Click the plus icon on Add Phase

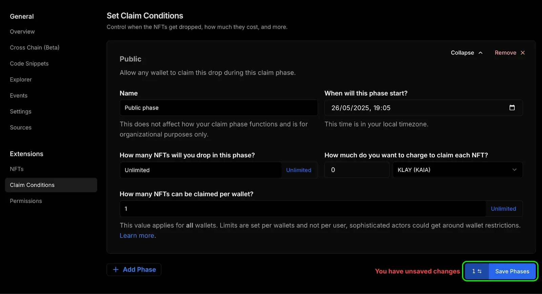(x=116, y=270)
